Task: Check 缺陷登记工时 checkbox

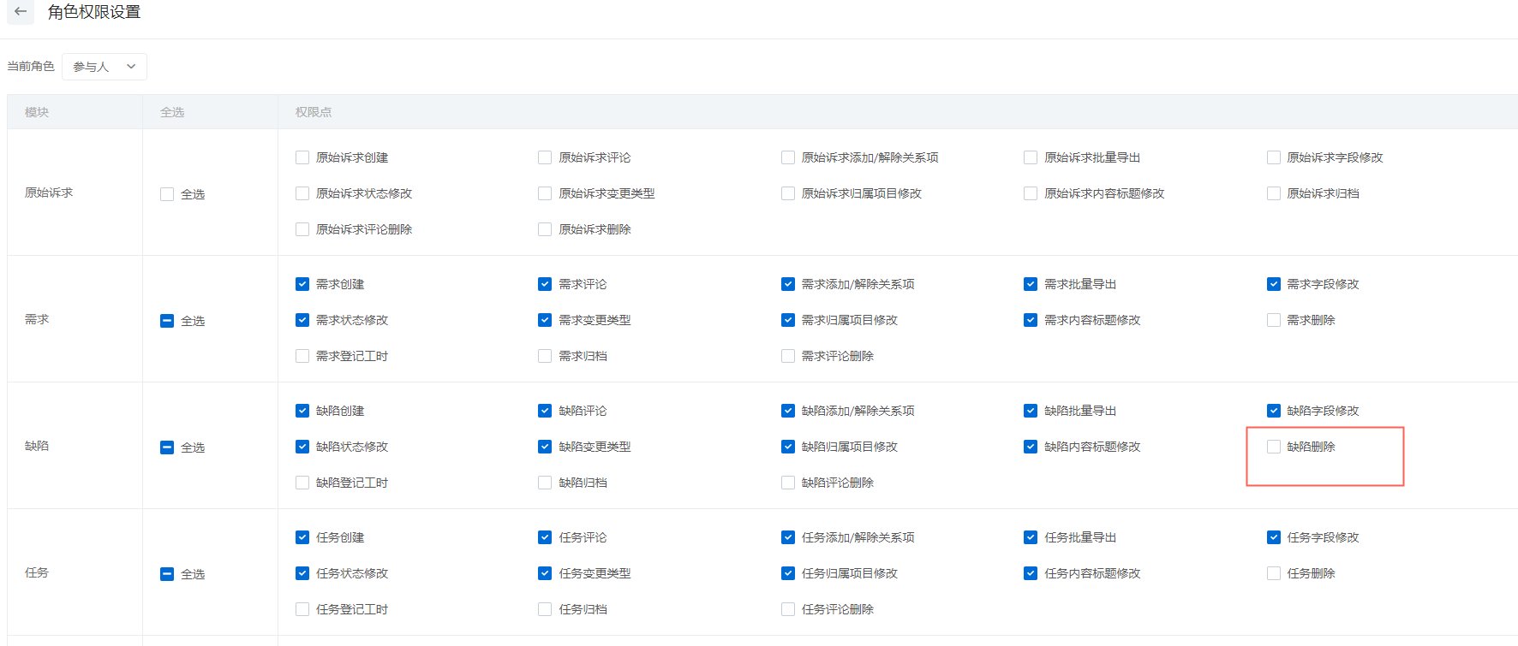Action: (x=302, y=483)
